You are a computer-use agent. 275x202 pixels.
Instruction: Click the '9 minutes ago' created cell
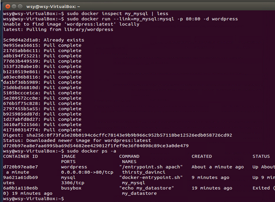(x=210, y=177)
